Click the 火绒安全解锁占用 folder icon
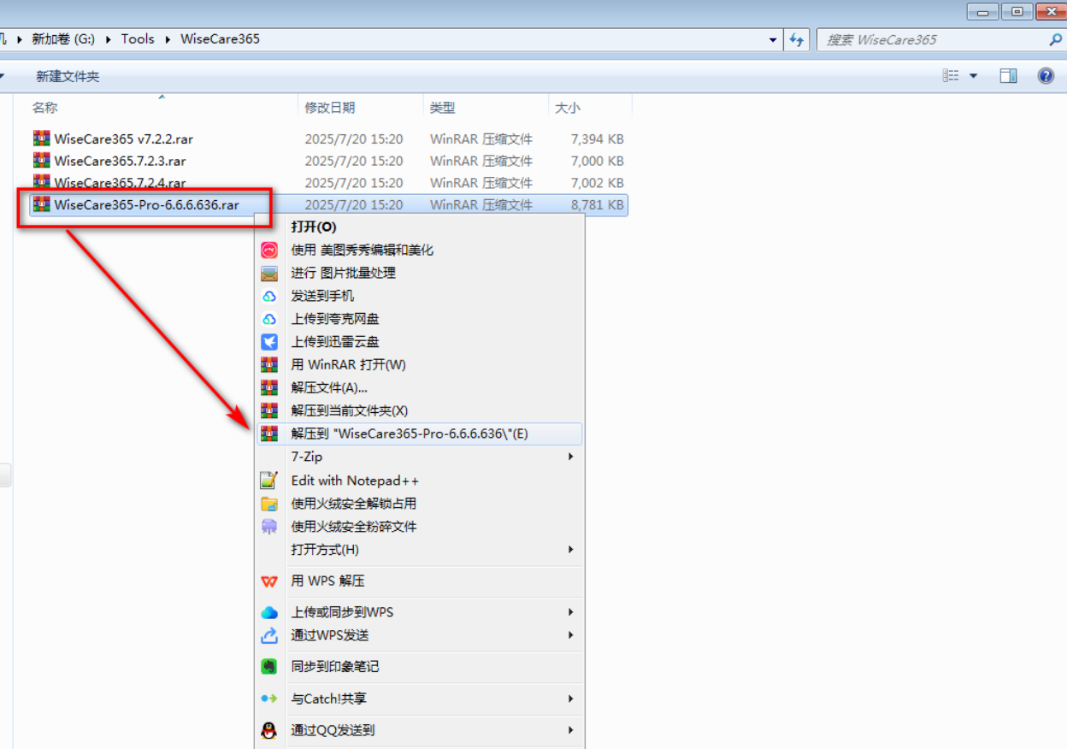Screen dimensions: 1067x749 point(269,504)
